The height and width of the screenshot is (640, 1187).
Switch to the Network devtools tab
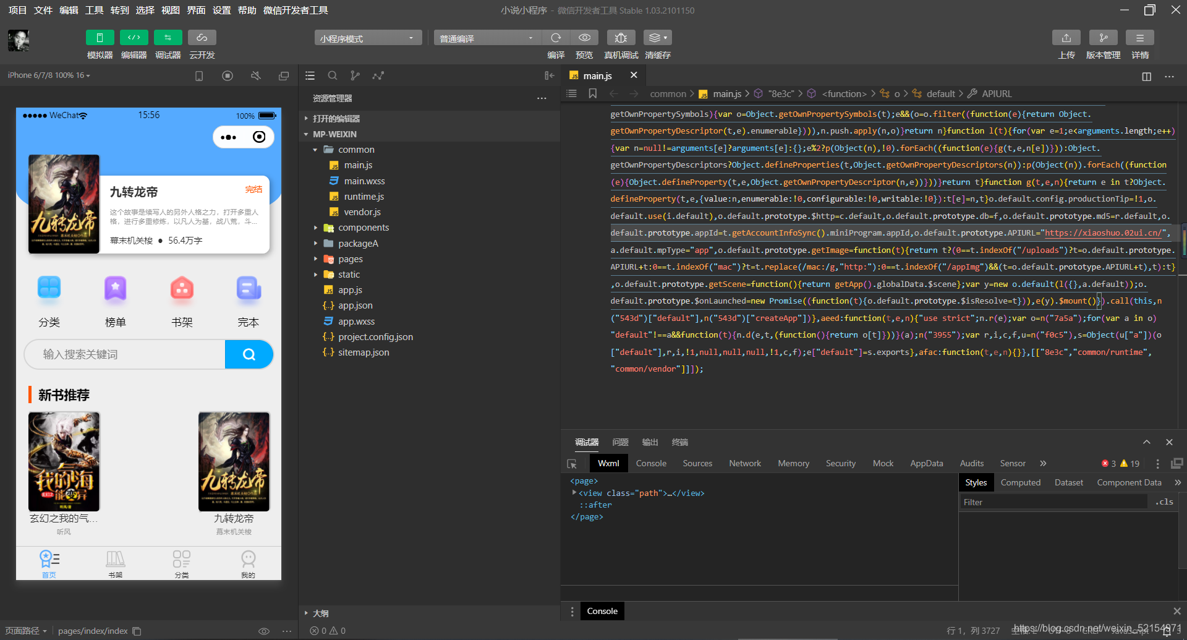745,463
